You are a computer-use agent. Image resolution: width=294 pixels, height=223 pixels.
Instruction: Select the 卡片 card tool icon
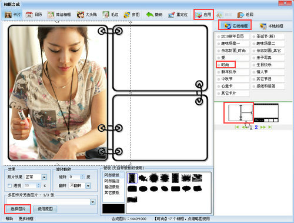tap(8, 15)
